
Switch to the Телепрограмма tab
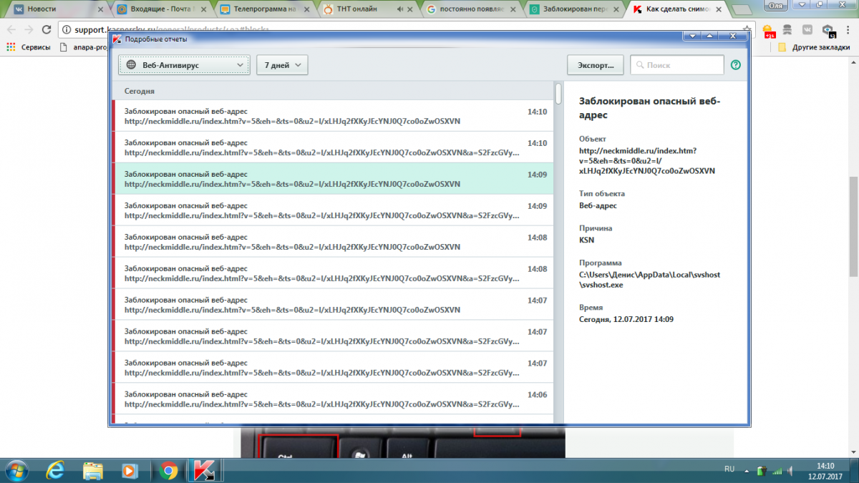pyautogui.click(x=265, y=9)
